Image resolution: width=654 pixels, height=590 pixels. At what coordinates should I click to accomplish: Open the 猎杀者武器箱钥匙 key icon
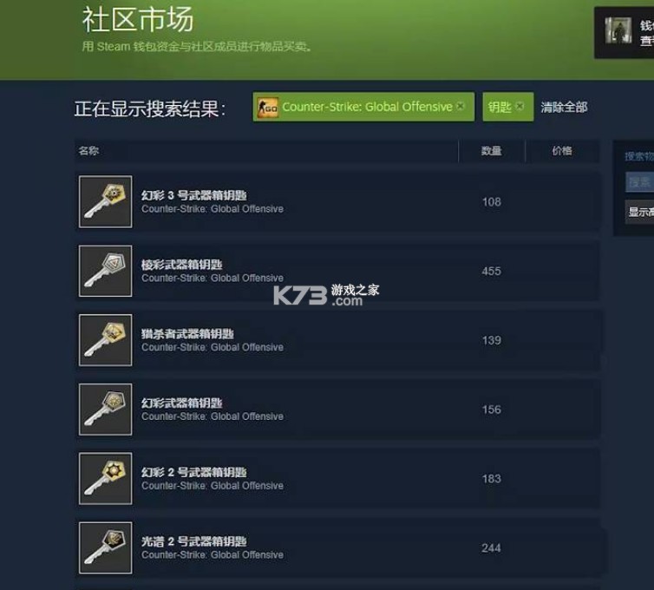(106, 340)
